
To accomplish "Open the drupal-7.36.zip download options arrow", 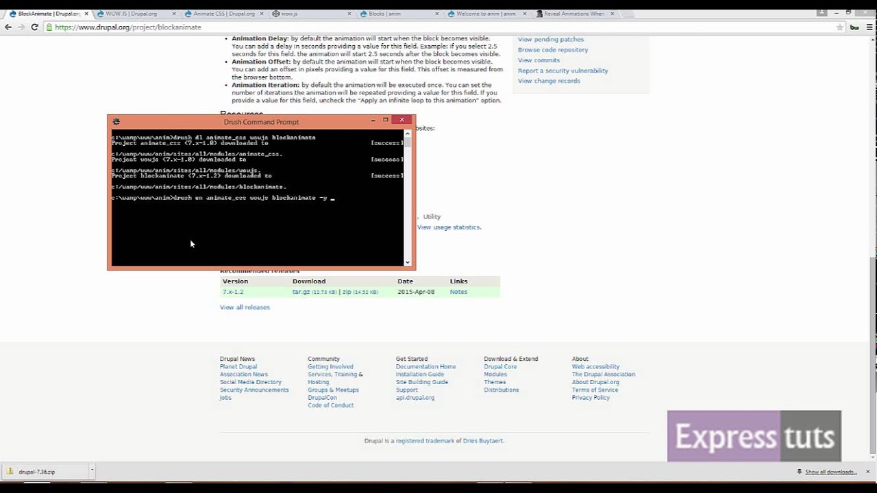I will point(92,471).
